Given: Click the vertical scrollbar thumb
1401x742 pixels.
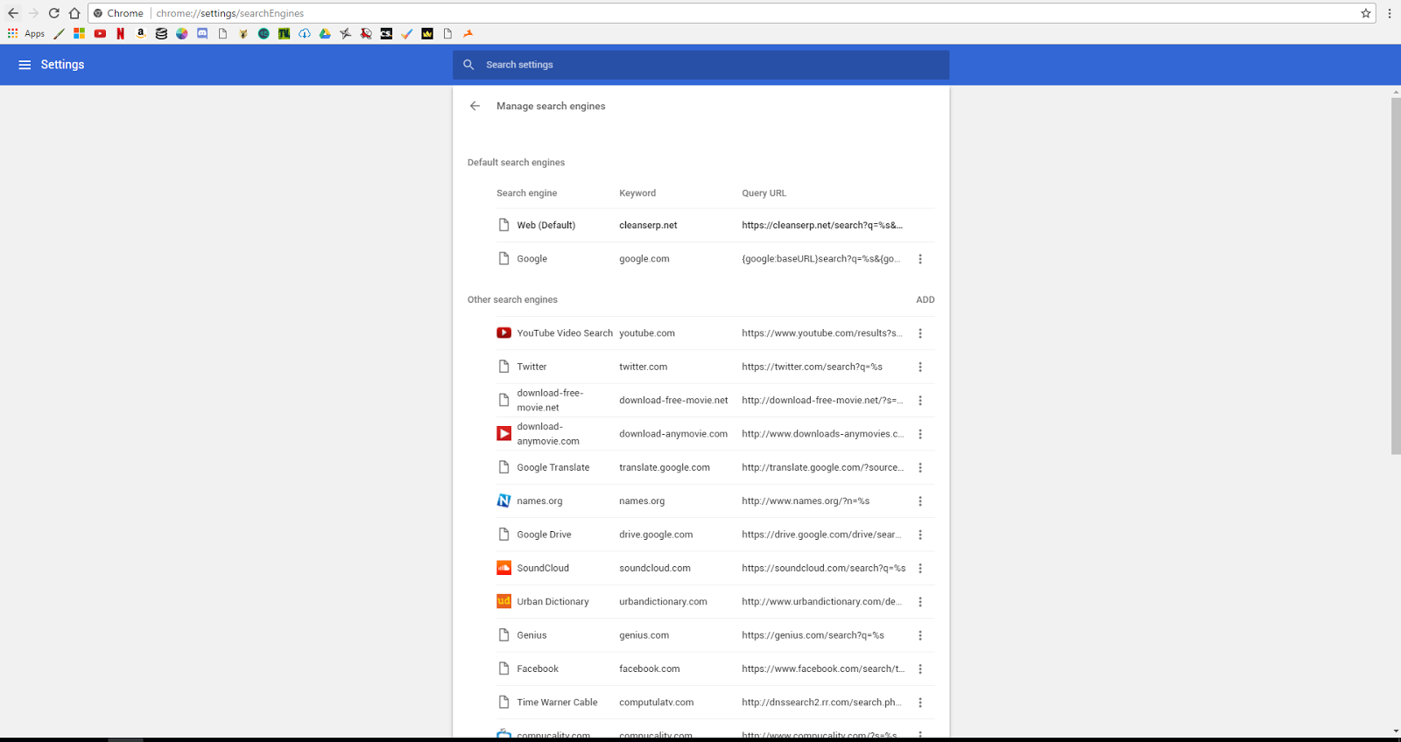Looking at the screenshot, I should pyautogui.click(x=1396, y=276).
